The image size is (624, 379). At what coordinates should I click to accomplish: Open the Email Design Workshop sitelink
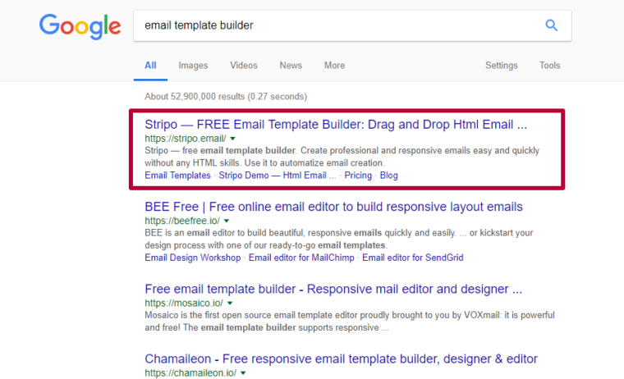[193, 258]
